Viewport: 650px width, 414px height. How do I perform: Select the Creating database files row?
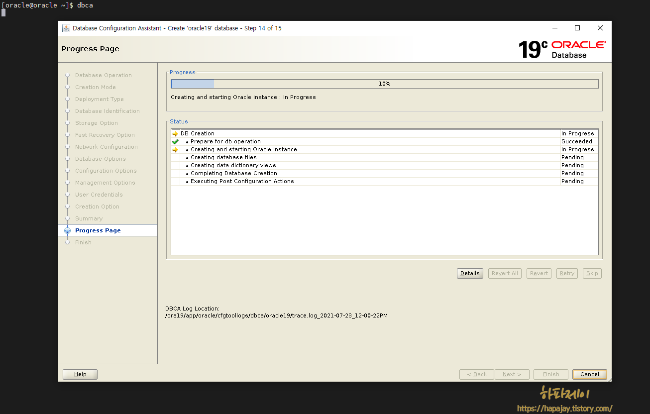coord(384,157)
